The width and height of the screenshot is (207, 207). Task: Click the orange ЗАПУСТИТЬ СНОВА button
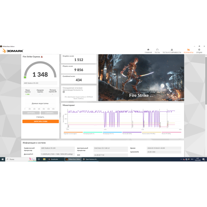pos(40,121)
